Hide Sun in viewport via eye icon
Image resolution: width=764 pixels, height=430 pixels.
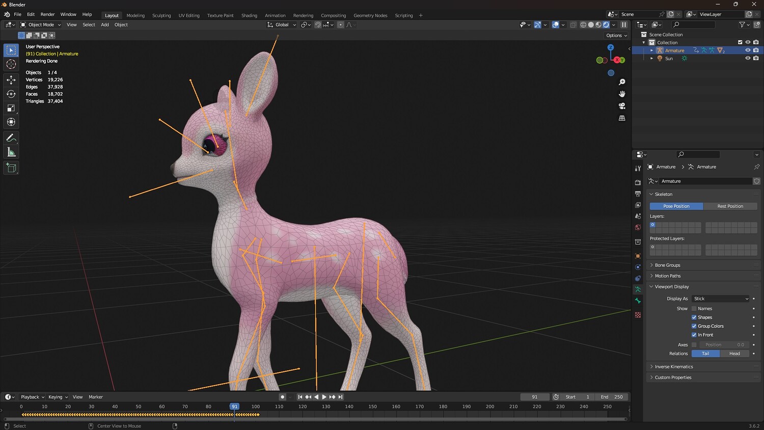coord(748,58)
